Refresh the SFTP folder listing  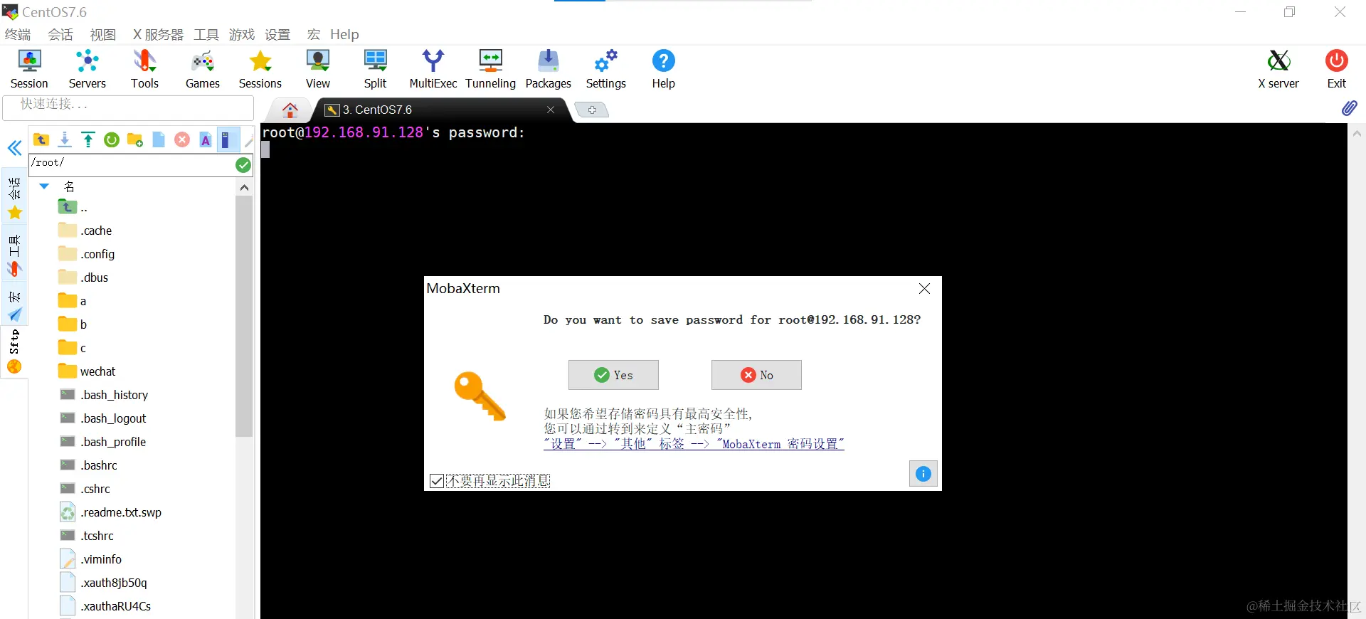[x=112, y=139]
